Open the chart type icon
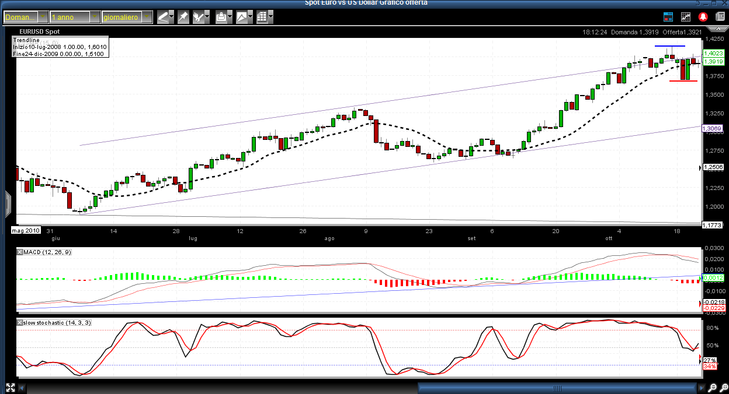The width and height of the screenshot is (729, 394). coord(242,17)
